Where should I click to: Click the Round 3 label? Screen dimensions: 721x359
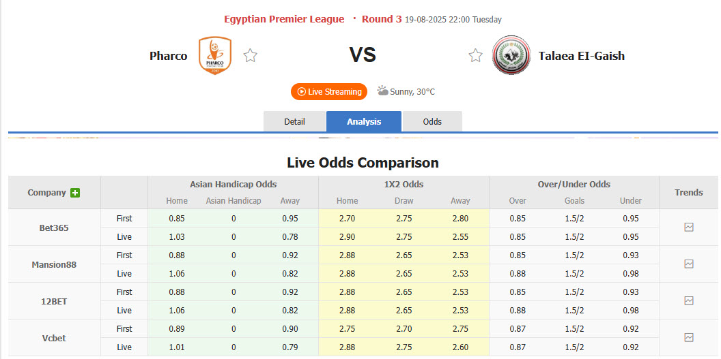(382, 19)
